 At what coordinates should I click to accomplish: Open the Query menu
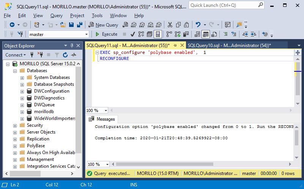tap(57, 16)
